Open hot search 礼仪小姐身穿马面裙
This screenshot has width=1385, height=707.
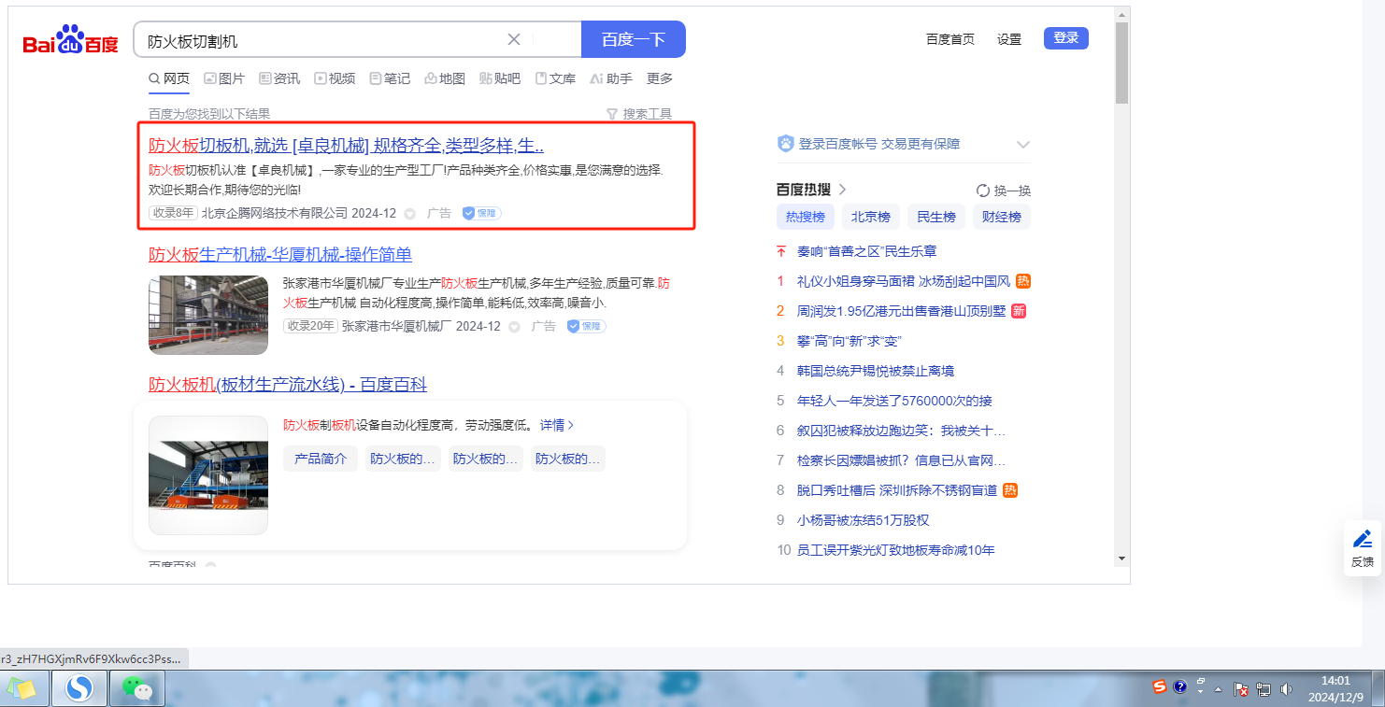904,281
